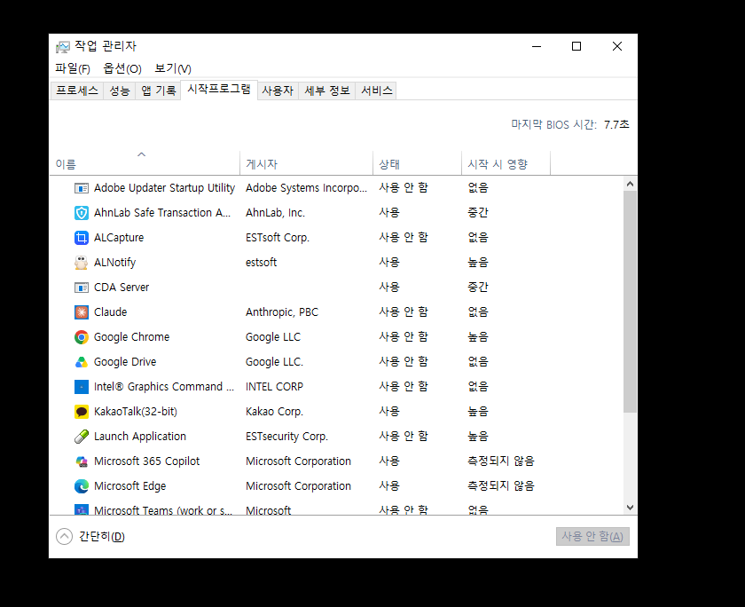
Task: Open the 보기(V) menu
Action: [x=172, y=68]
